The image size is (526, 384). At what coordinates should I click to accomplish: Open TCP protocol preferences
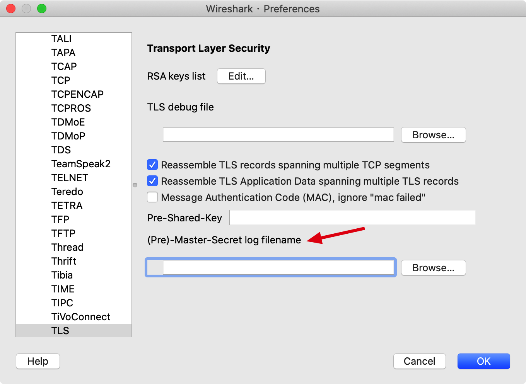(x=73, y=80)
